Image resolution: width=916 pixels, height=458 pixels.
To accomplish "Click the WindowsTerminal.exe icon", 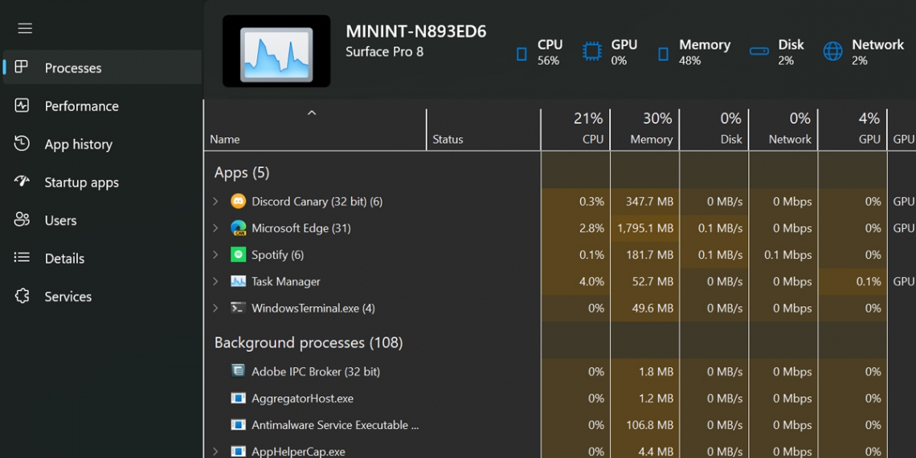I will (238, 308).
